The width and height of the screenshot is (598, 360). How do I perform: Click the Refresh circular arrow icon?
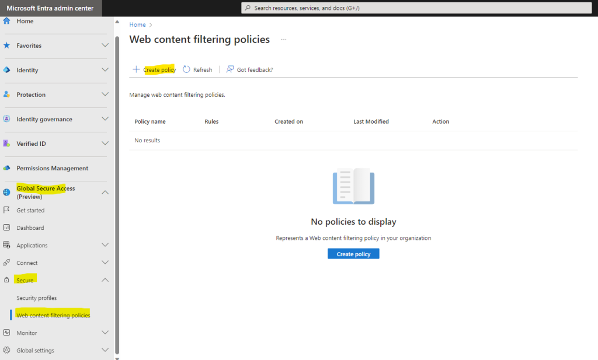(186, 69)
